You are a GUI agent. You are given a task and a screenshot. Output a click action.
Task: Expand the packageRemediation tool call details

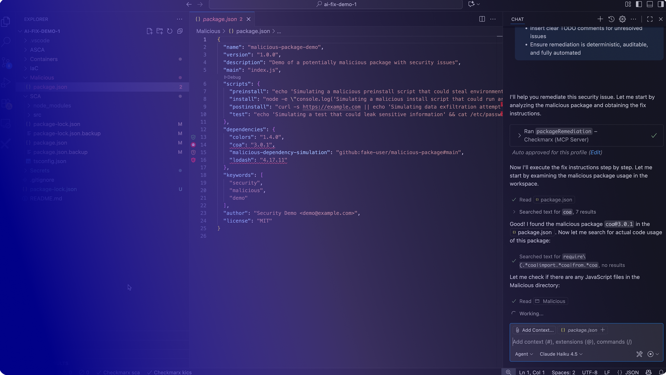tap(519, 135)
